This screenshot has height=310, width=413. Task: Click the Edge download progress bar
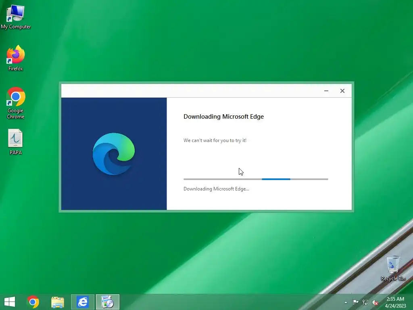[256, 179]
